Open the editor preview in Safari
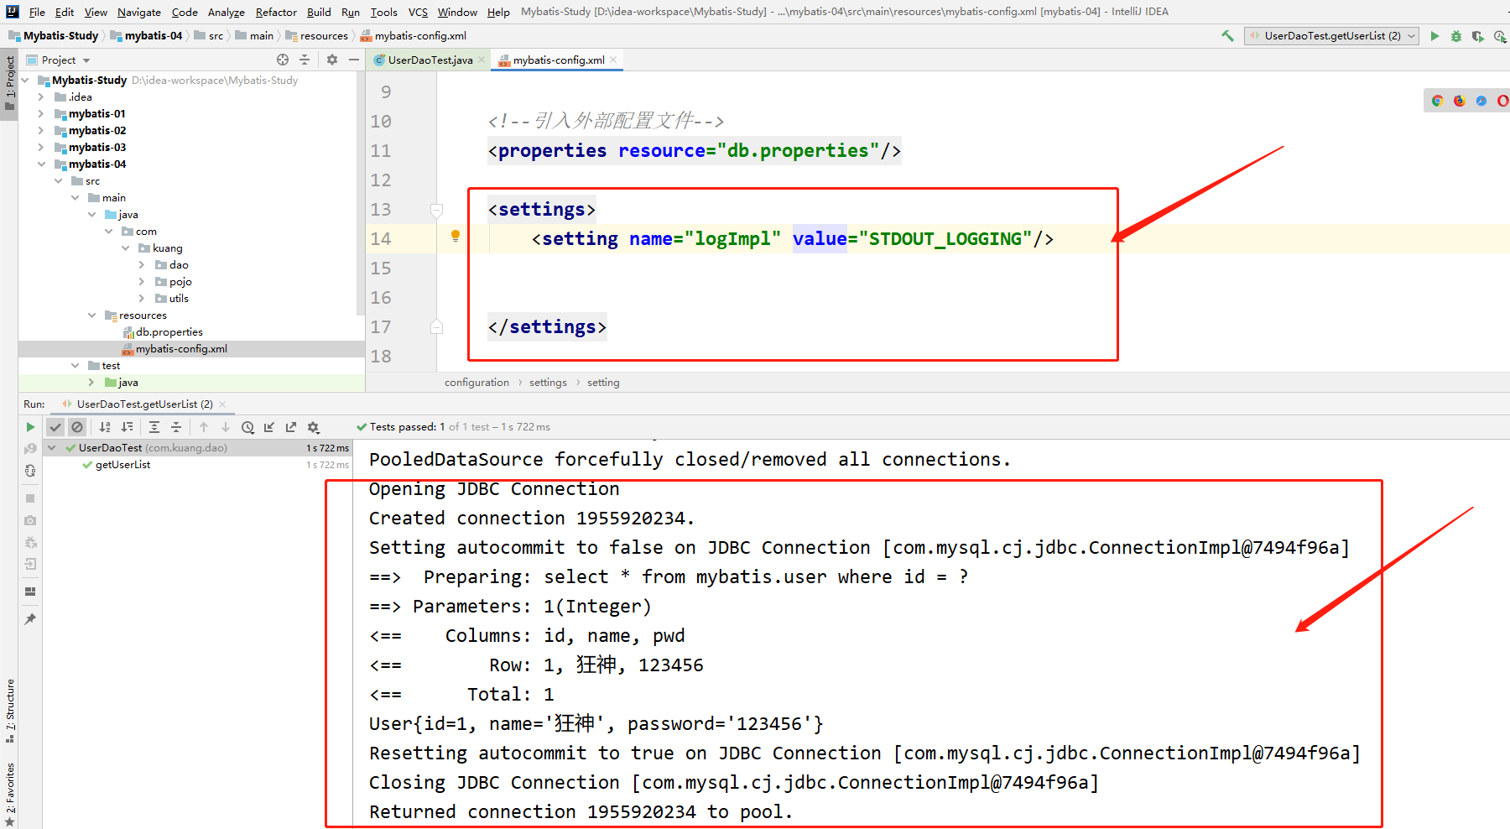This screenshot has height=829, width=1510. (x=1481, y=101)
